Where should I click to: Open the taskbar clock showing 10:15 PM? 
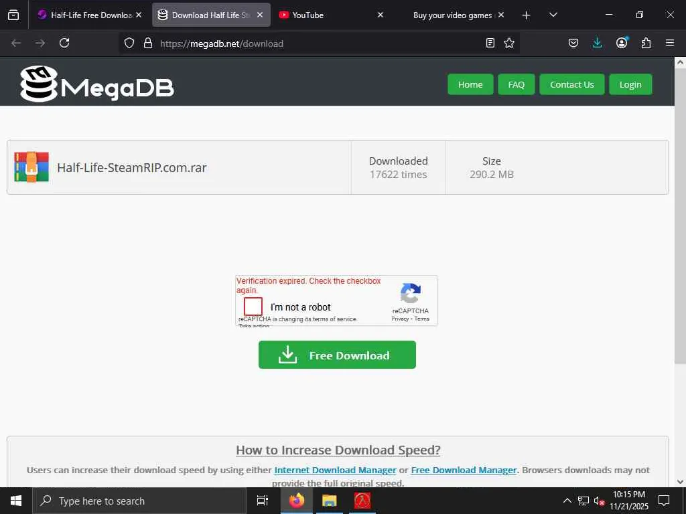tap(628, 501)
